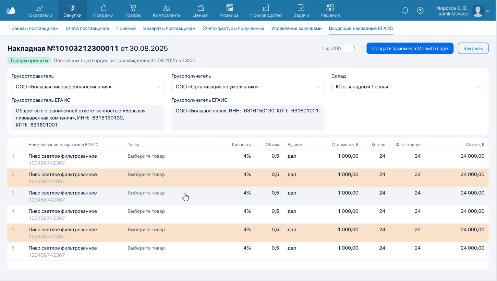Open the Деньги wallet icon
Viewport: 497px width, 281px height.
pyautogui.click(x=201, y=8)
